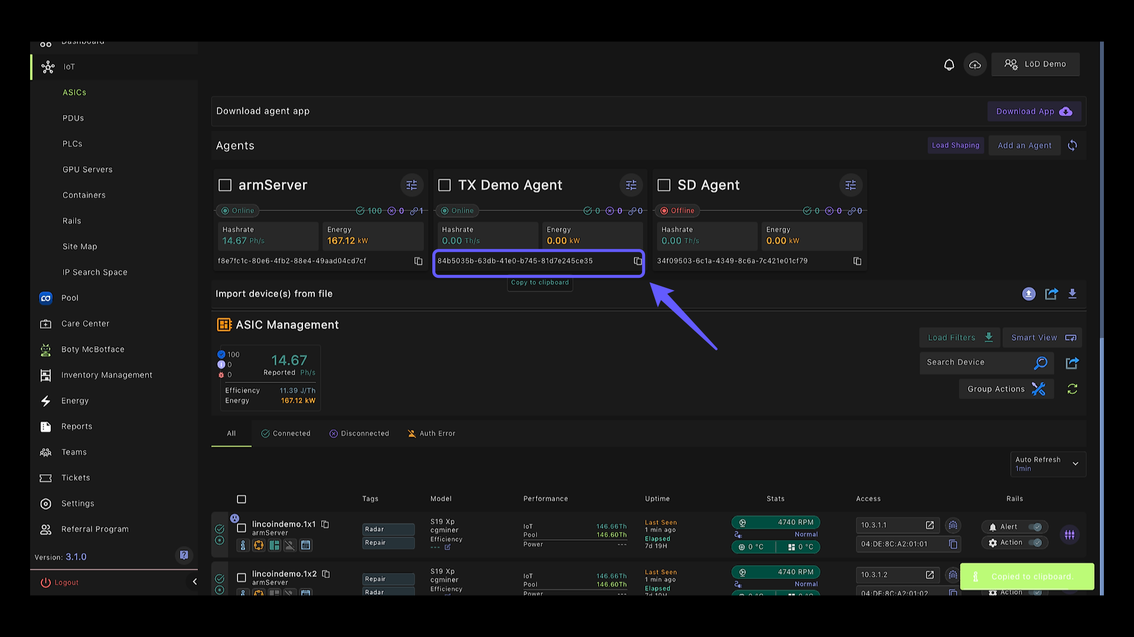Copy MAC address 04:DE:8C:A2:01:01
This screenshot has height=637, width=1134.
953,544
